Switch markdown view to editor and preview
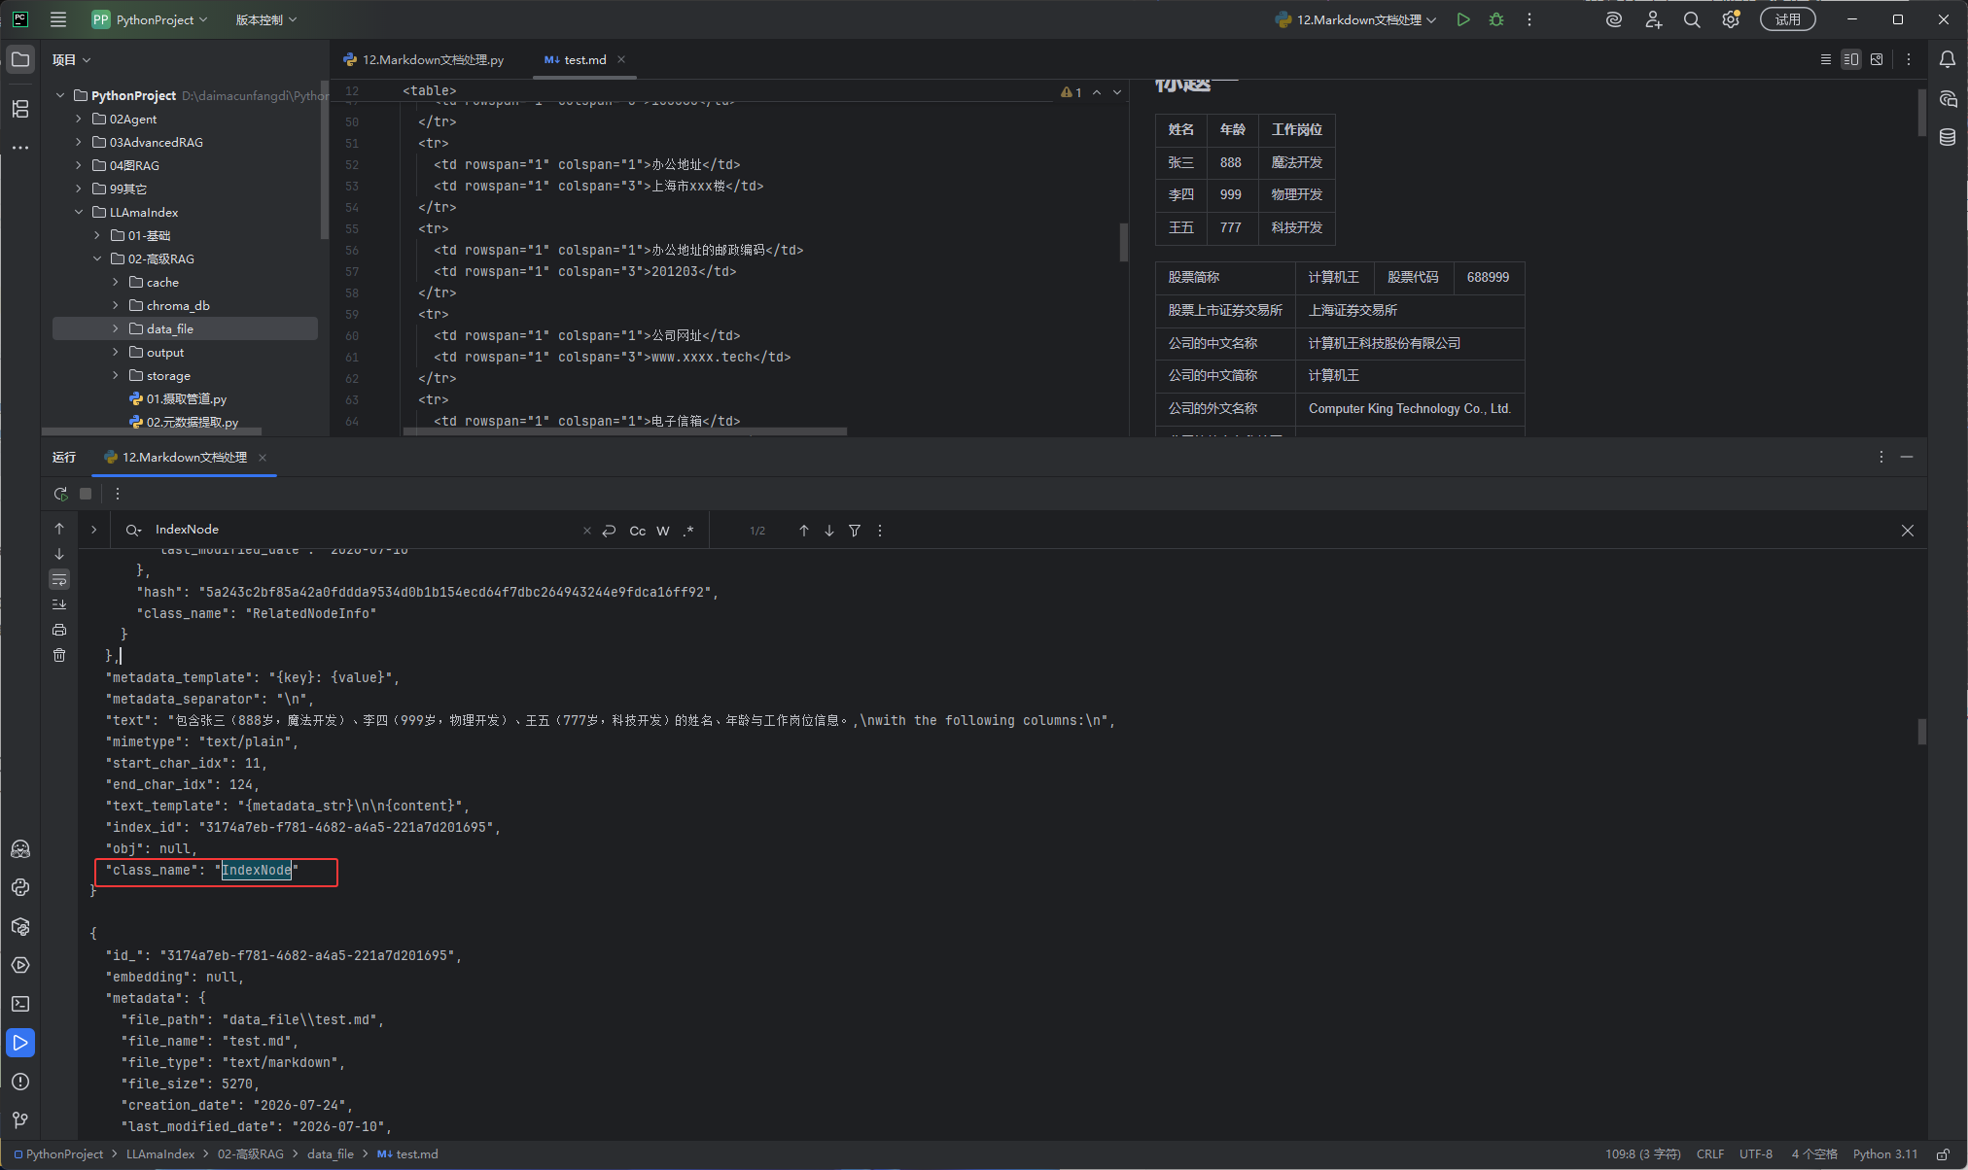Image resolution: width=1968 pixels, height=1170 pixels. (x=1851, y=59)
